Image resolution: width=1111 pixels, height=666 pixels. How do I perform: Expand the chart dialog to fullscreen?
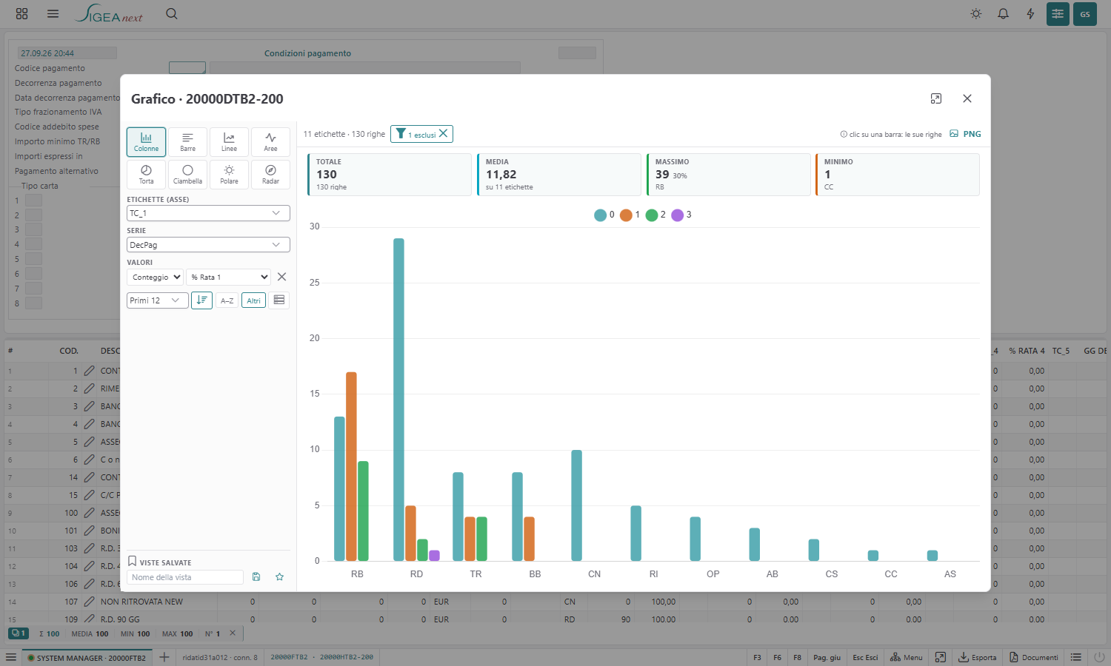[936, 98]
